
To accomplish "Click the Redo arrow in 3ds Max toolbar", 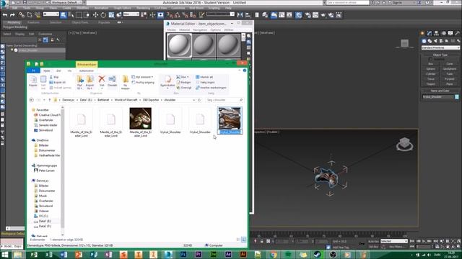I will point(12,15).
